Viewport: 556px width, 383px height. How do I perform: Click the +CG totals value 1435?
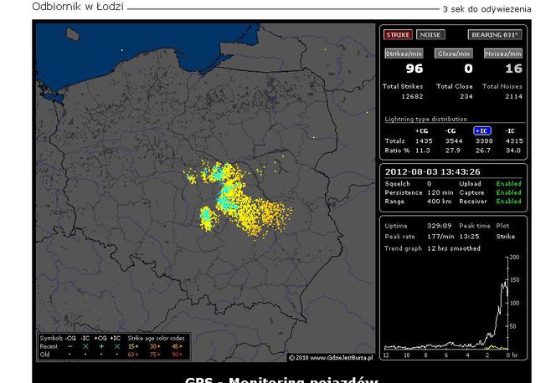pyautogui.click(x=424, y=140)
